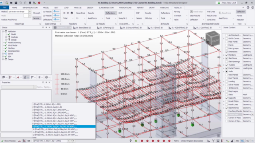Open the ANALYZE ribbon tab

pos(78,8)
